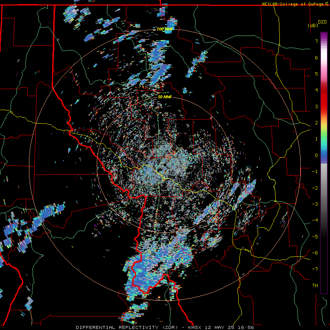
Task: Click the -5 value on the scale
Action: coord(315,237)
